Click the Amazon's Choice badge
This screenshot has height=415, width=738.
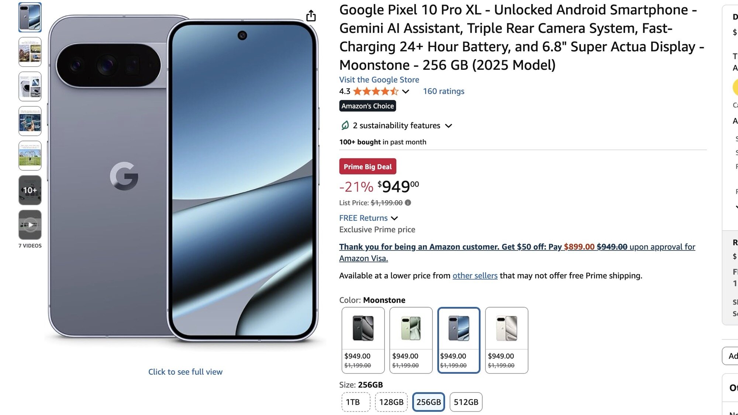(x=368, y=106)
